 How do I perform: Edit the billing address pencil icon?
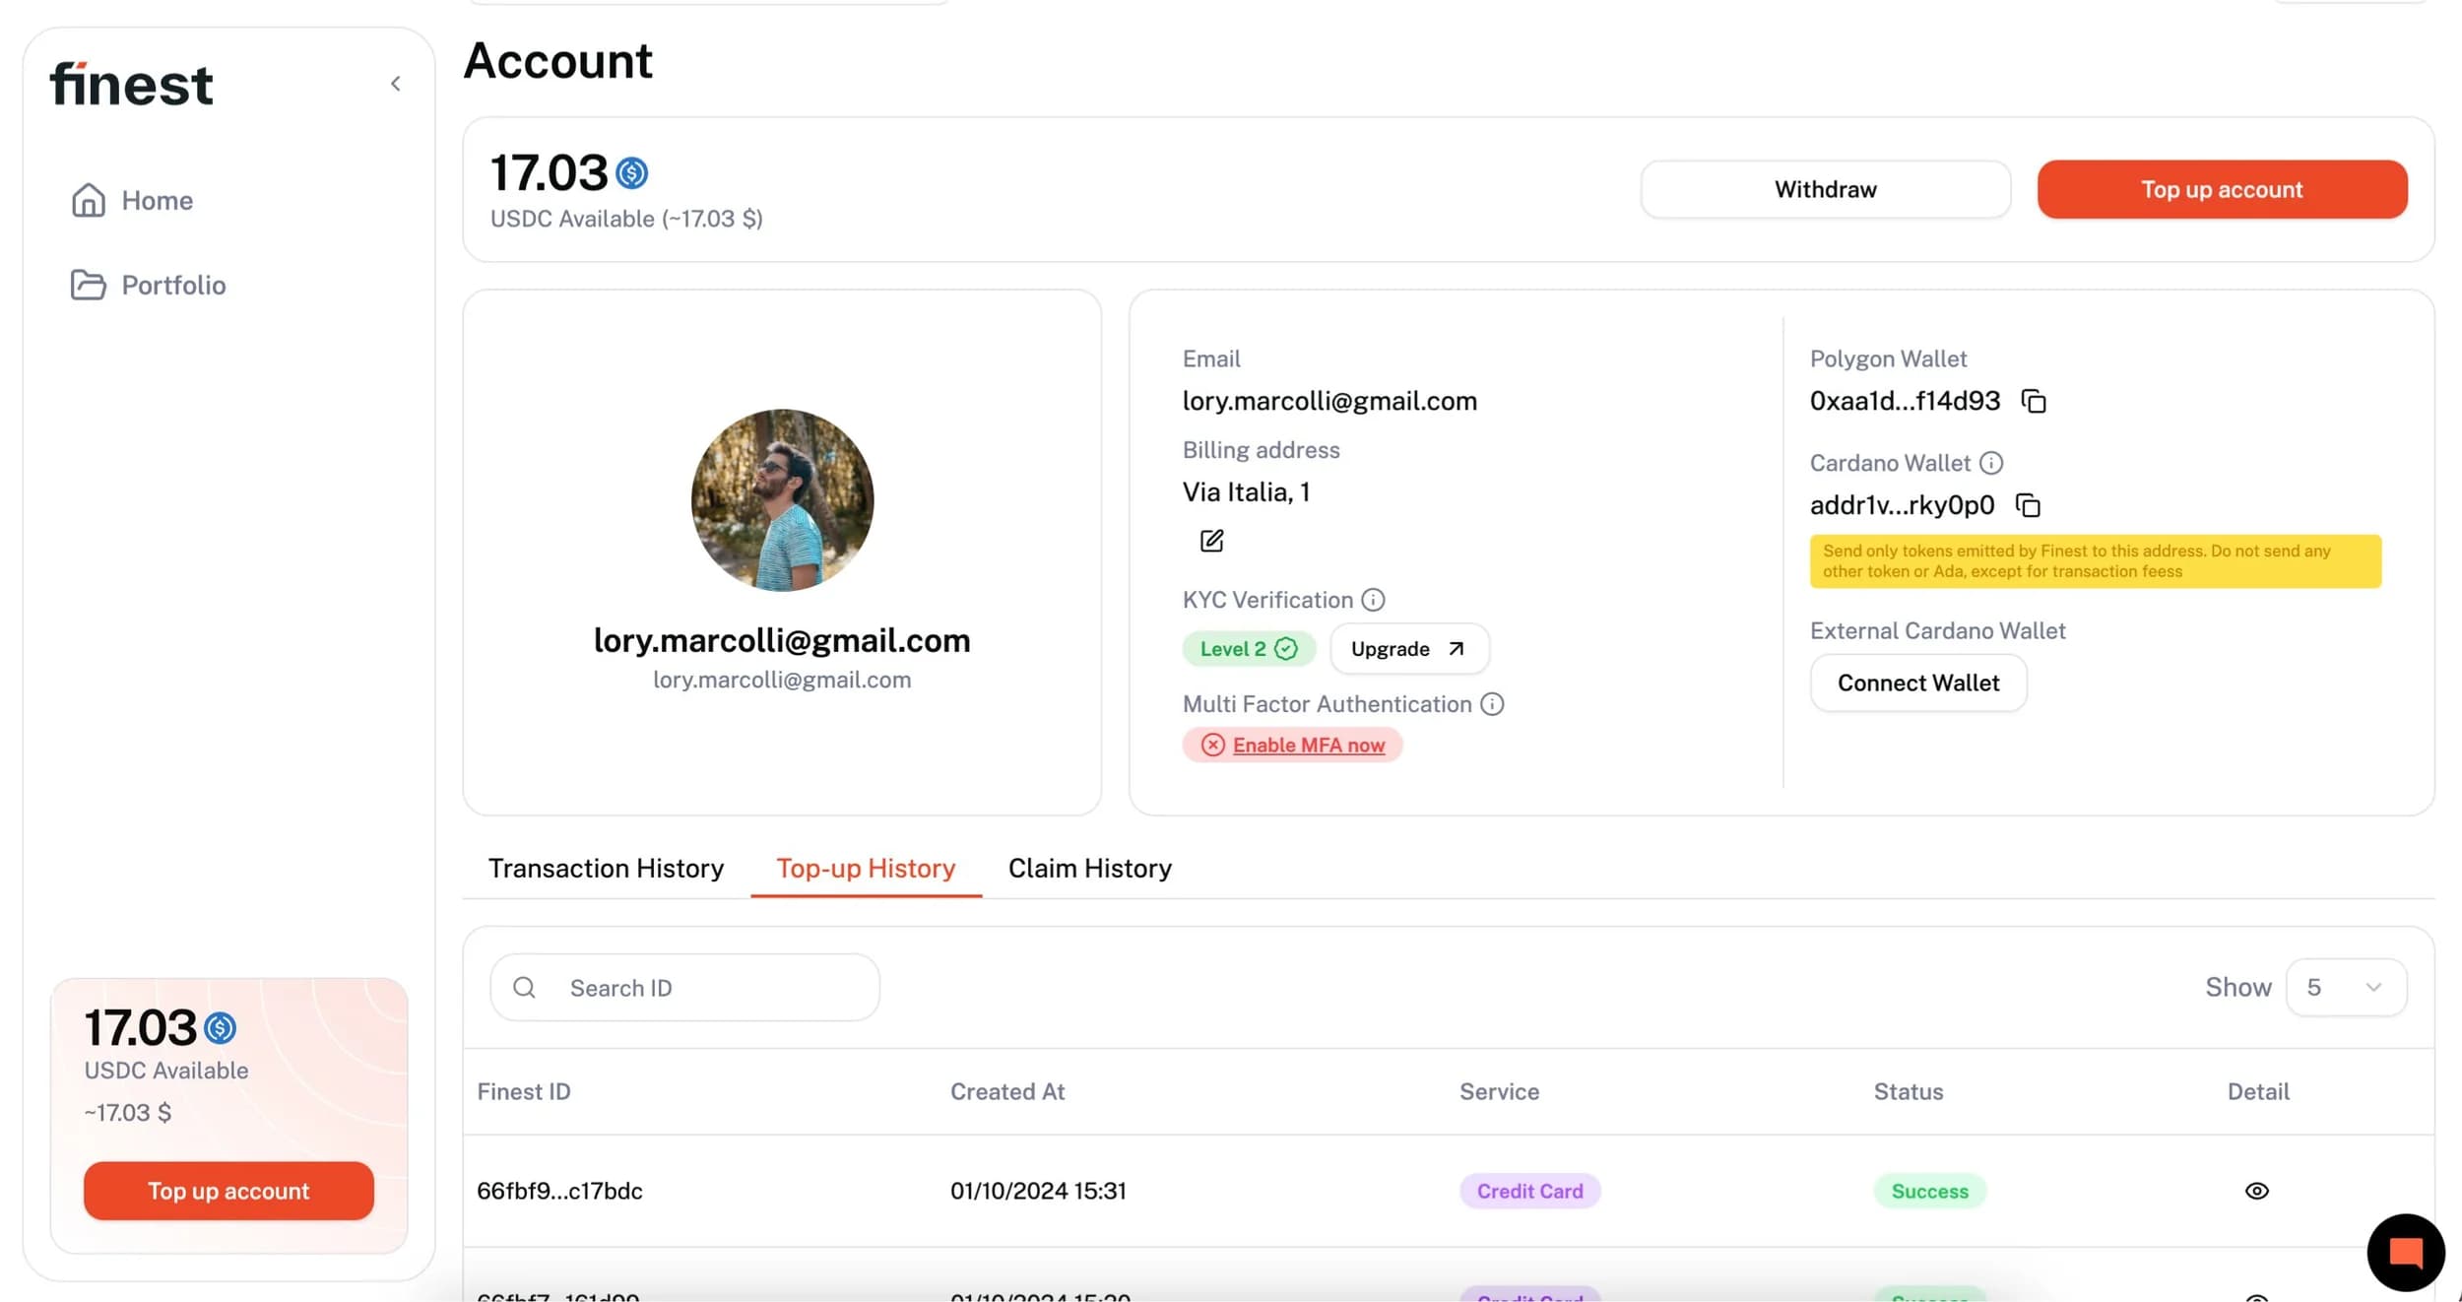[x=1211, y=541]
